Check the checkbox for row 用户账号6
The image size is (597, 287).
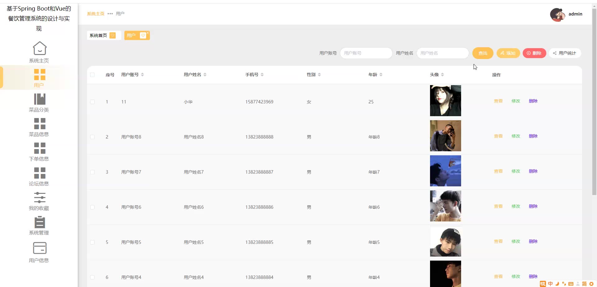[92, 207]
